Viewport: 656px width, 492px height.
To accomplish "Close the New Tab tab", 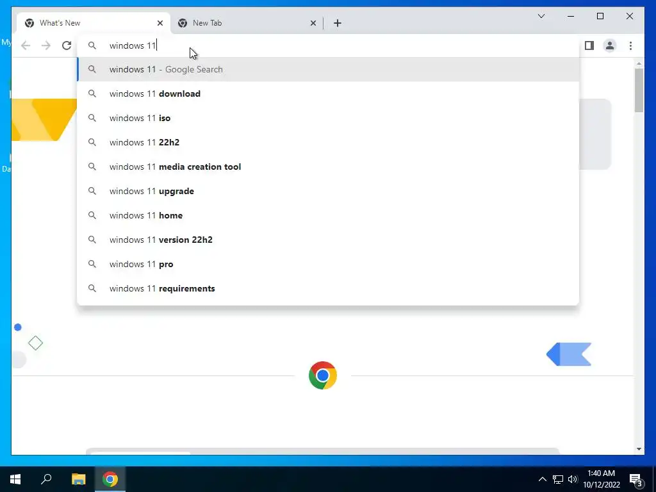I will coord(313,23).
